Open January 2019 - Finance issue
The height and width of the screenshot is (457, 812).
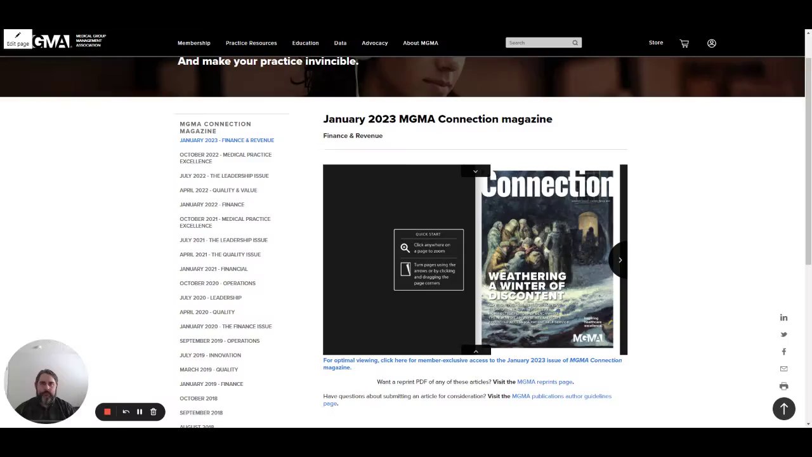coord(211,384)
